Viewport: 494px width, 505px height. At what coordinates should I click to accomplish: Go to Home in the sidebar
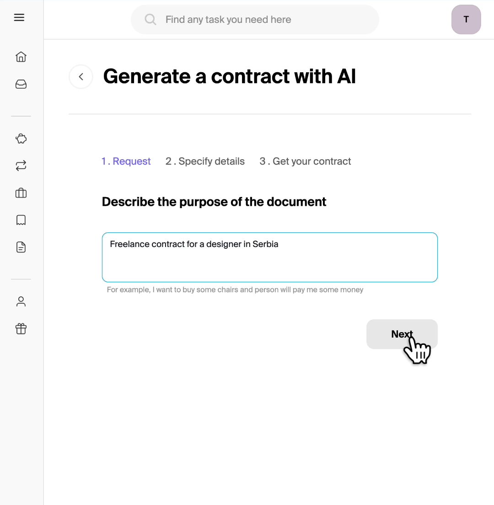tap(21, 57)
